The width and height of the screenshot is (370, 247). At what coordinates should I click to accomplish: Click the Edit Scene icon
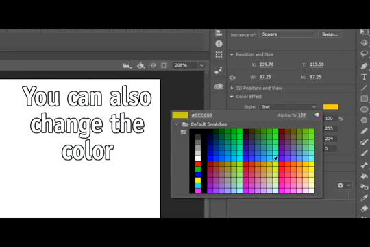[x=127, y=65]
